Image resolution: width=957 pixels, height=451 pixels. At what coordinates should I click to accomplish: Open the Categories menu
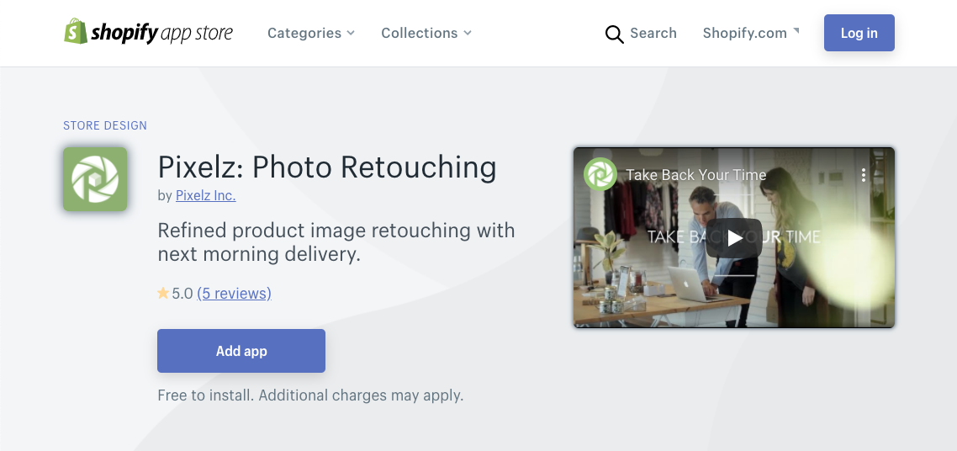pyautogui.click(x=311, y=33)
